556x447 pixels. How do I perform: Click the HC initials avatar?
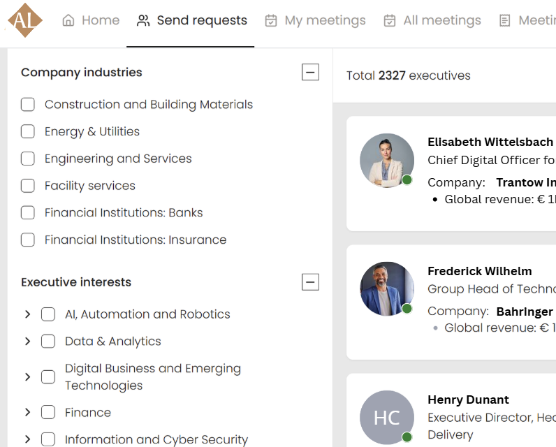(386, 418)
